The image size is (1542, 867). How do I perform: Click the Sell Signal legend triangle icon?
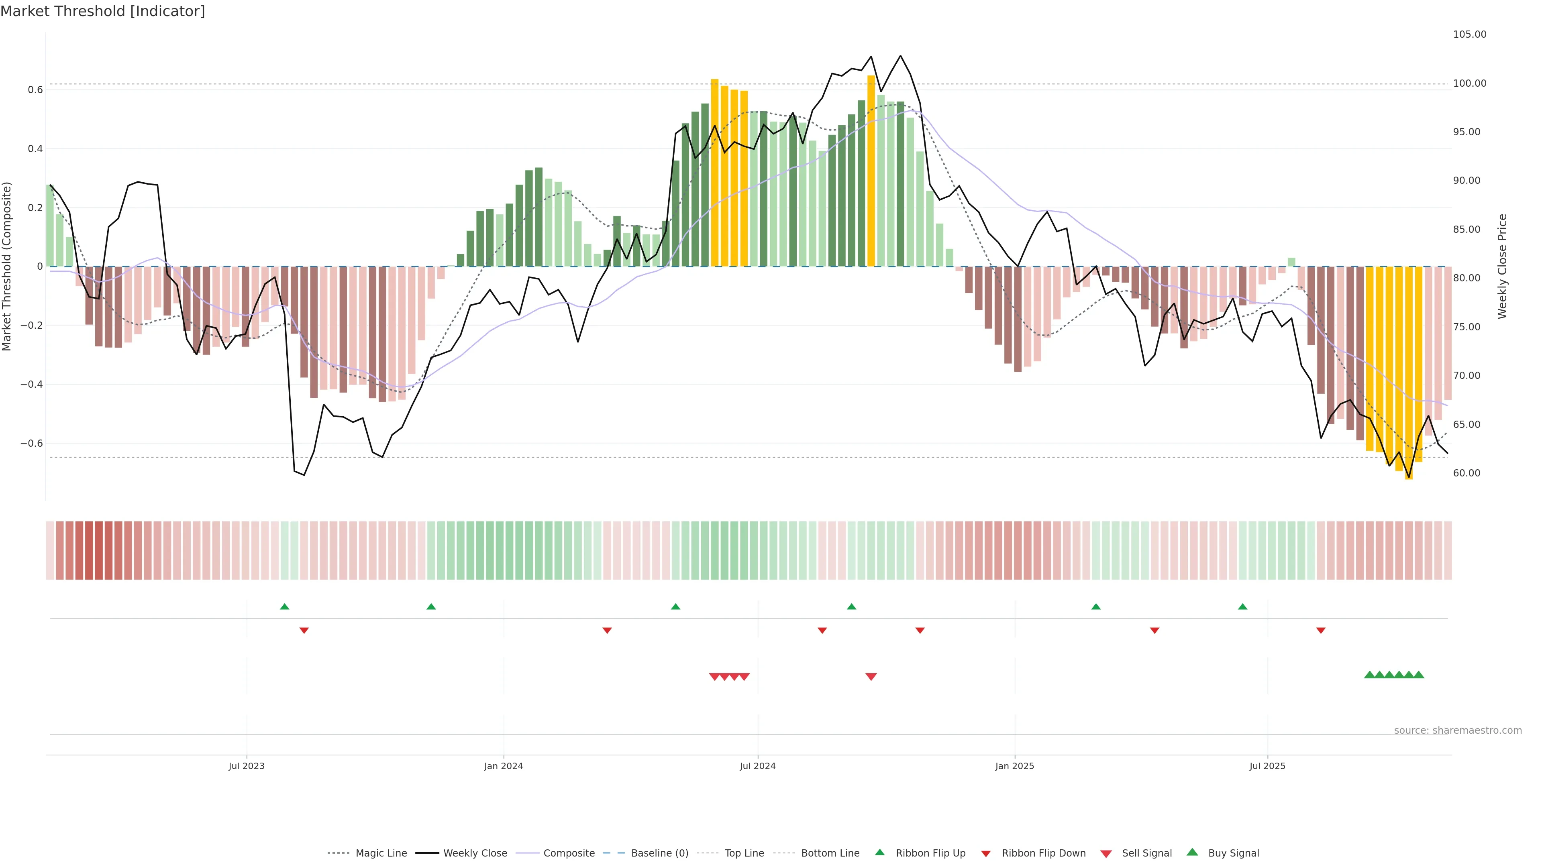(1106, 854)
